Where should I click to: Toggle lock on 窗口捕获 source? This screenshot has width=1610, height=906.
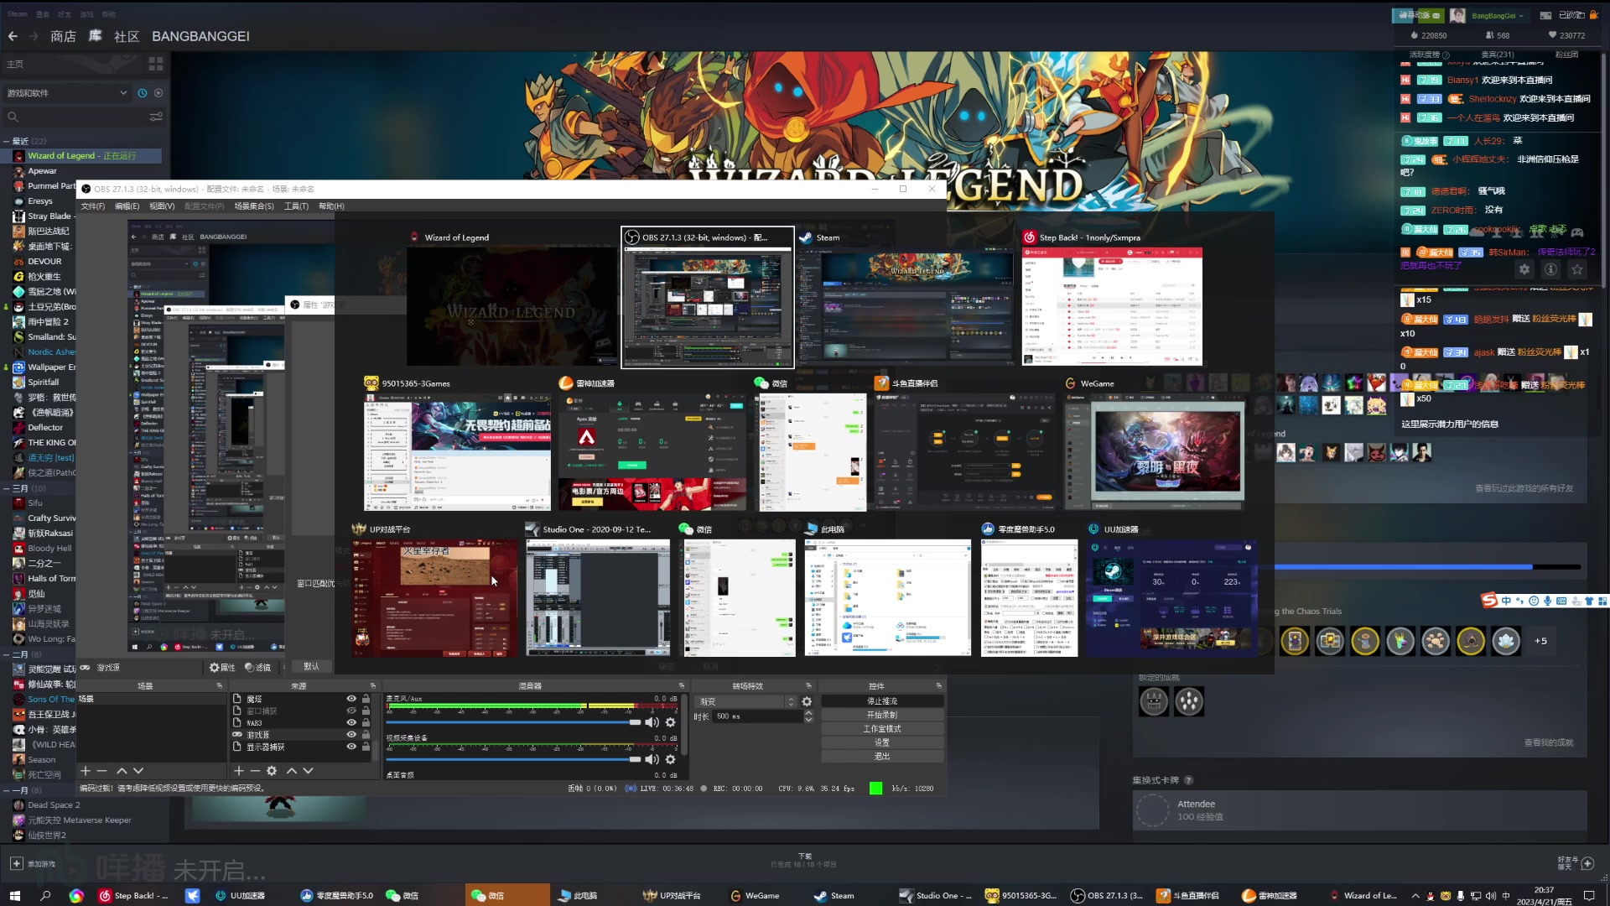coord(366,711)
